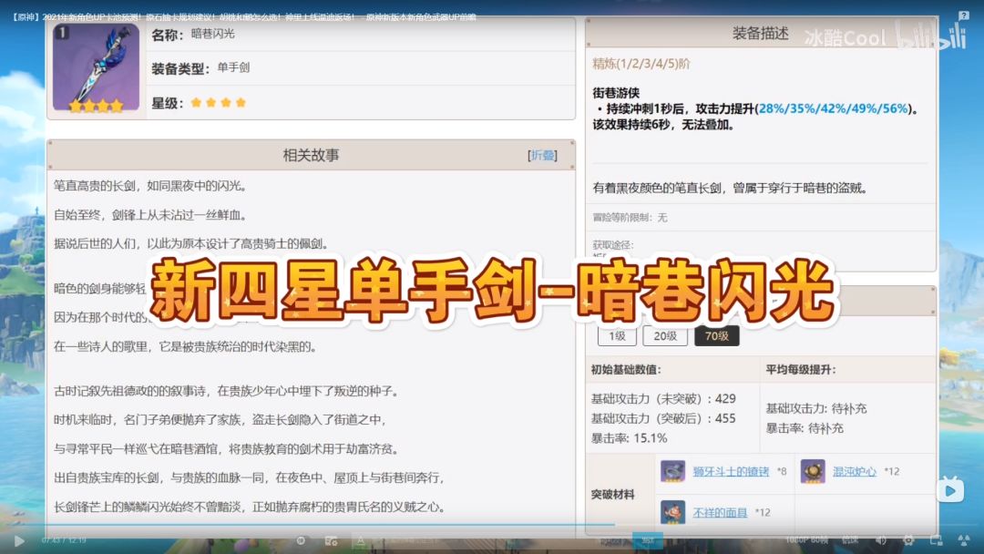
Task: Select the 20级 level tab
Action: click(x=665, y=336)
